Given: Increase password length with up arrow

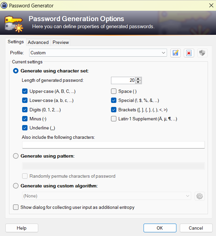Looking at the screenshot, I should coord(139,78).
